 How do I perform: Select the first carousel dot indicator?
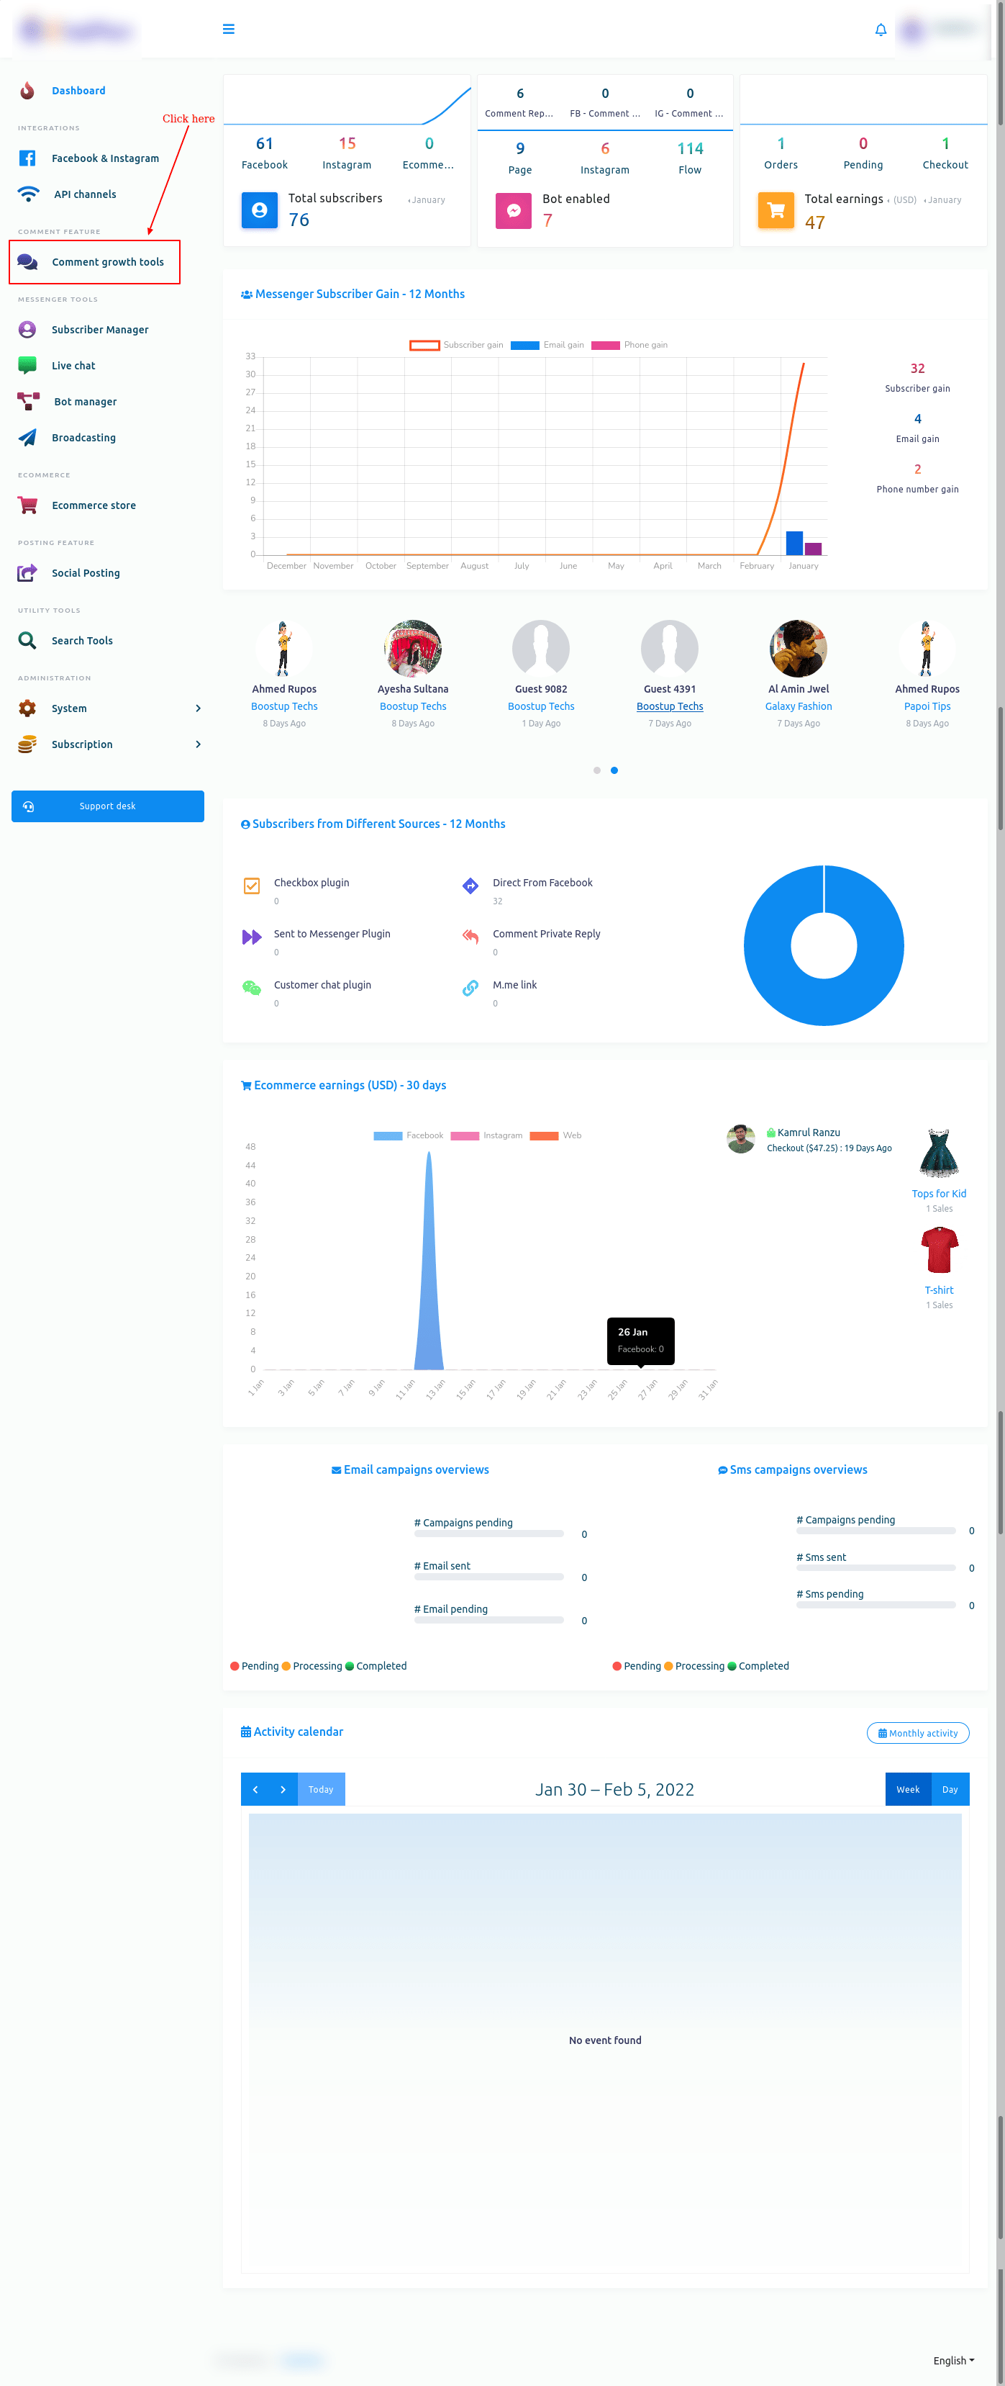597,770
